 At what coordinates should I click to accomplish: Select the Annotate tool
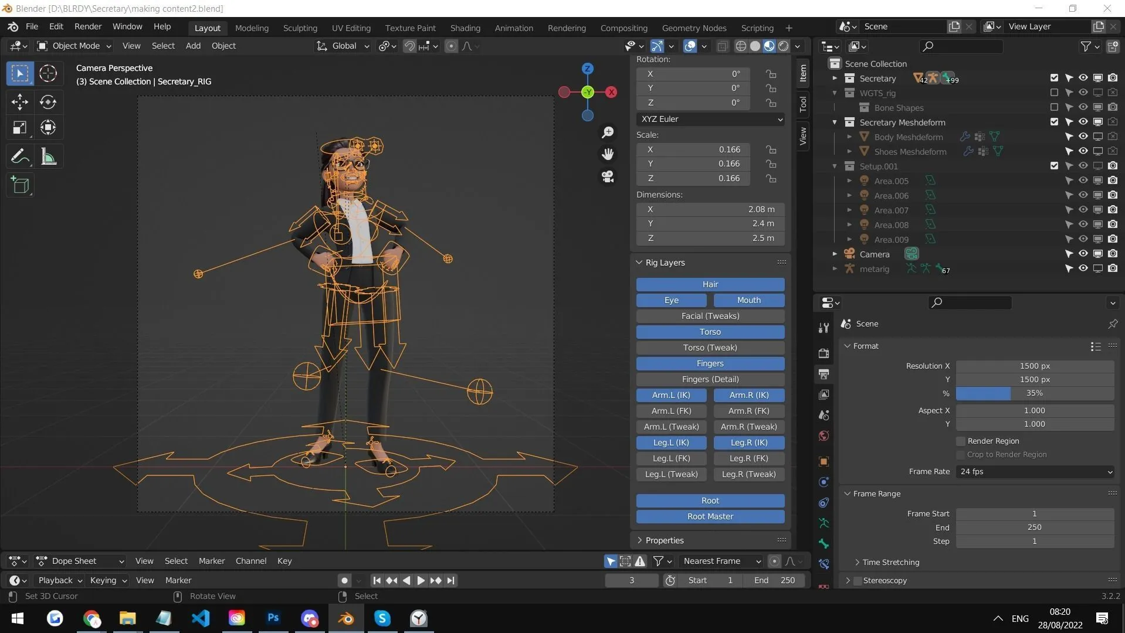point(19,155)
